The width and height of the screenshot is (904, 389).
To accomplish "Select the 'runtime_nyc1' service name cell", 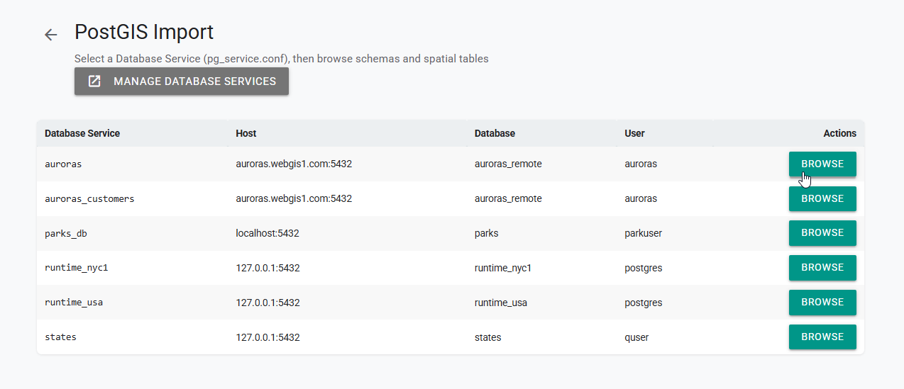I will pos(77,268).
